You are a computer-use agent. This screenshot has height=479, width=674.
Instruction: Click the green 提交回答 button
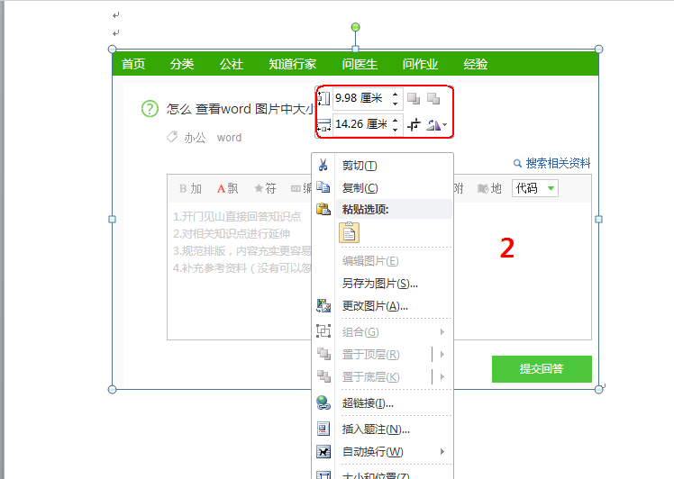click(x=542, y=368)
